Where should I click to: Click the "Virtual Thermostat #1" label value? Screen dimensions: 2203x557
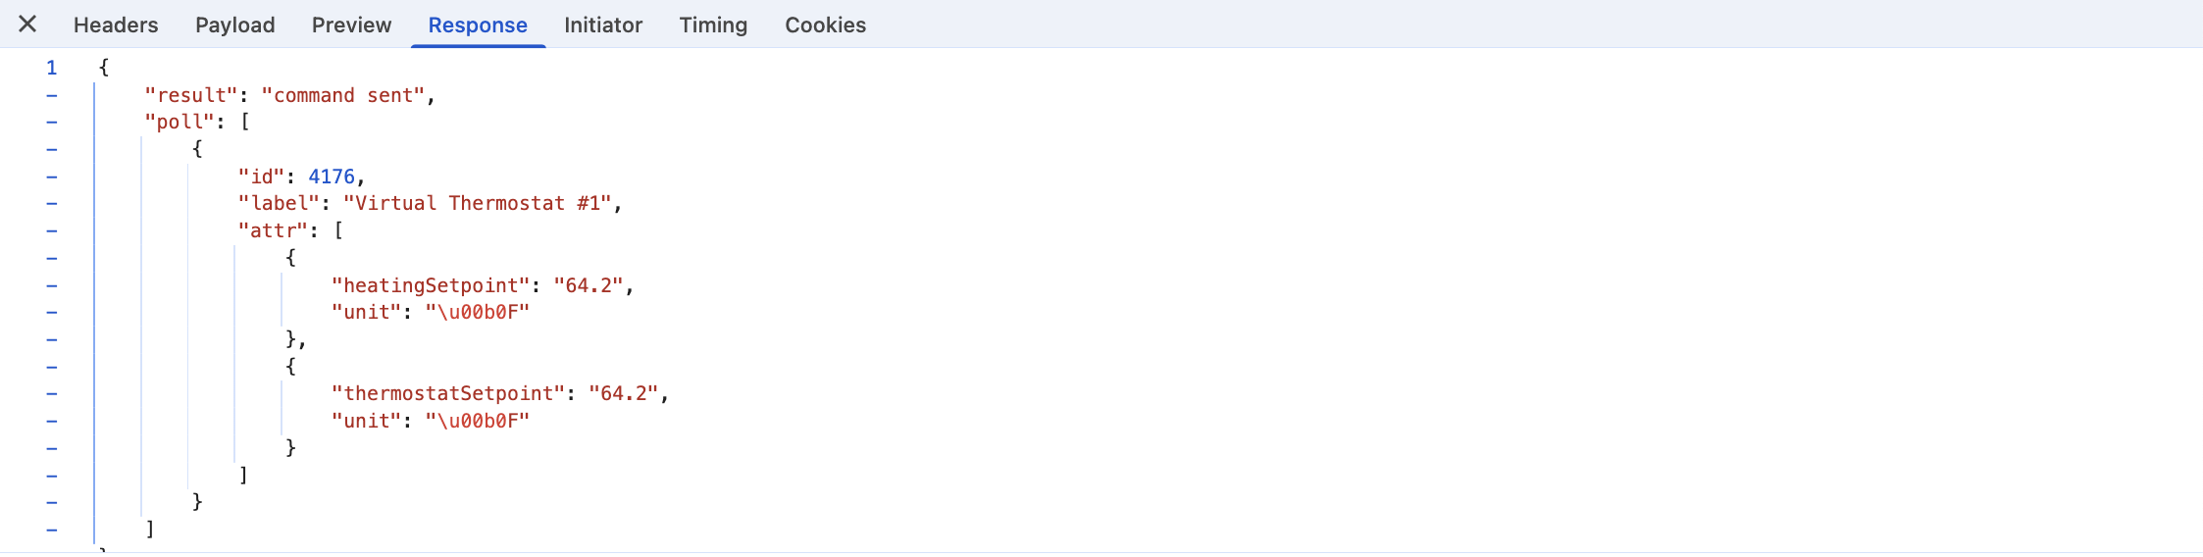pyautogui.click(x=478, y=203)
